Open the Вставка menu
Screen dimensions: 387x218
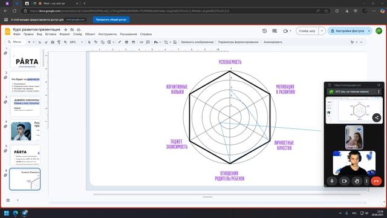click(x=51, y=34)
